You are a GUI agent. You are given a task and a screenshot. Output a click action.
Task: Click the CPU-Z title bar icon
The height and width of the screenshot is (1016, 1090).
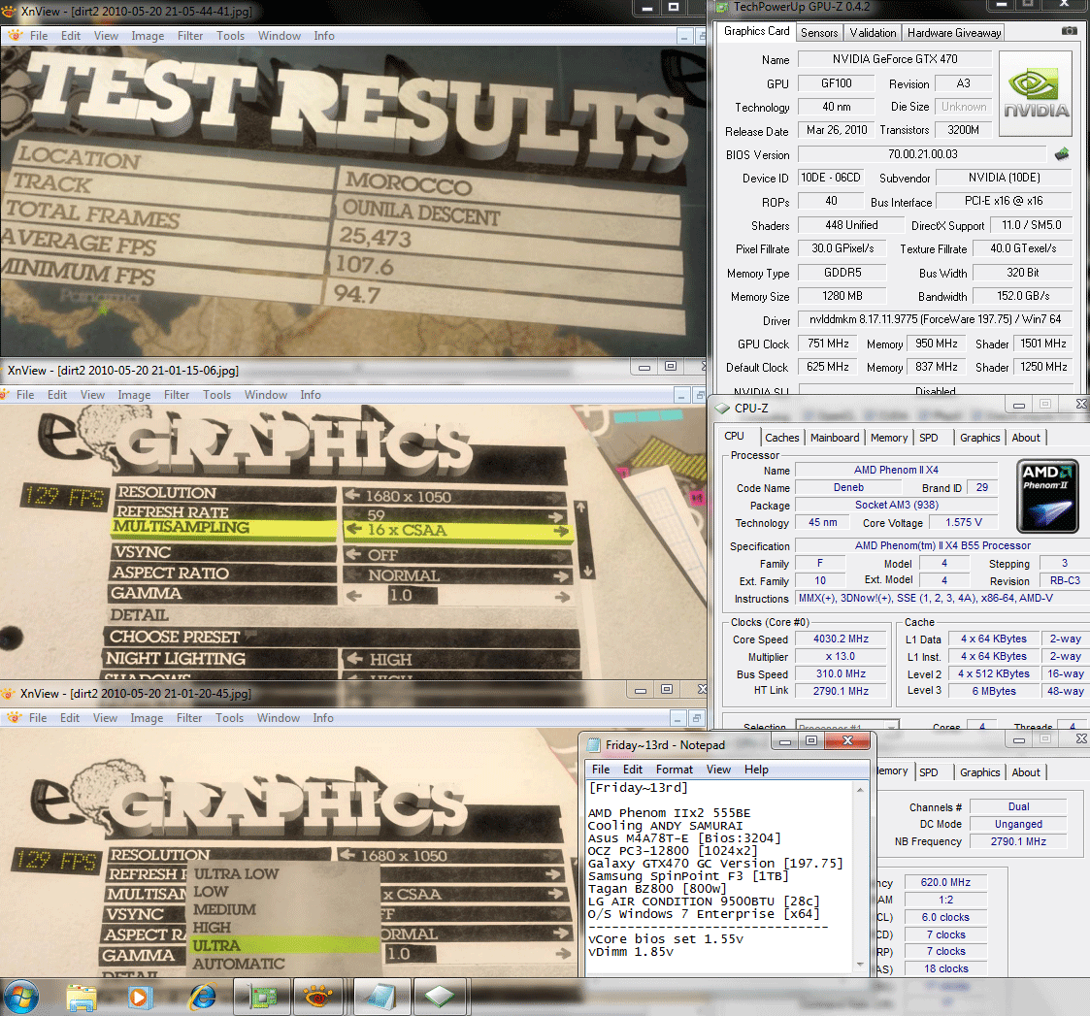click(x=723, y=408)
